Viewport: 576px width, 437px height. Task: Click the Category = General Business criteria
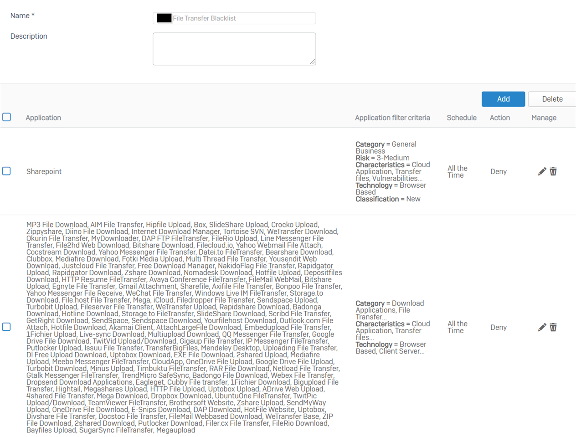[386, 148]
